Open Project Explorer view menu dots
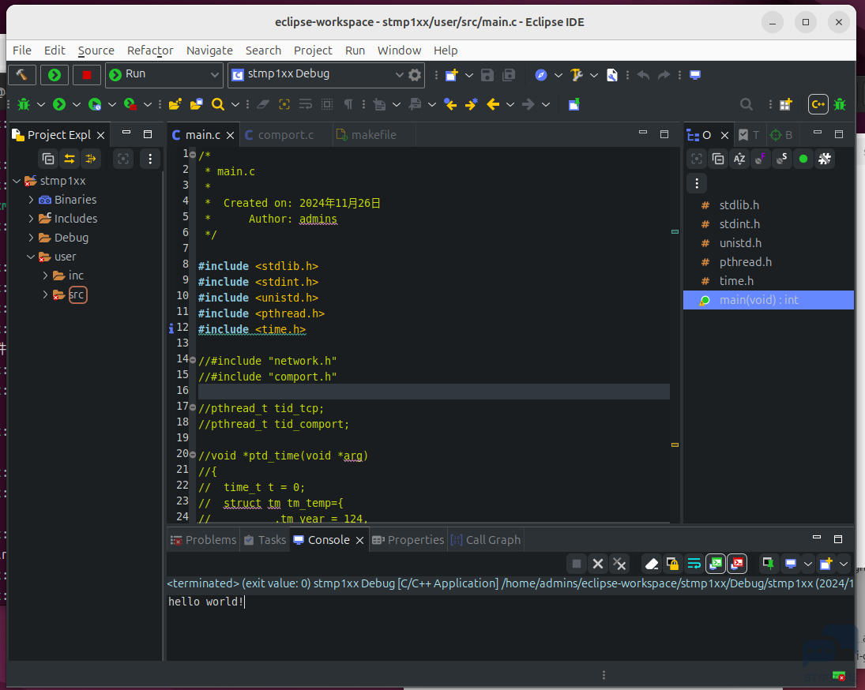 150,159
